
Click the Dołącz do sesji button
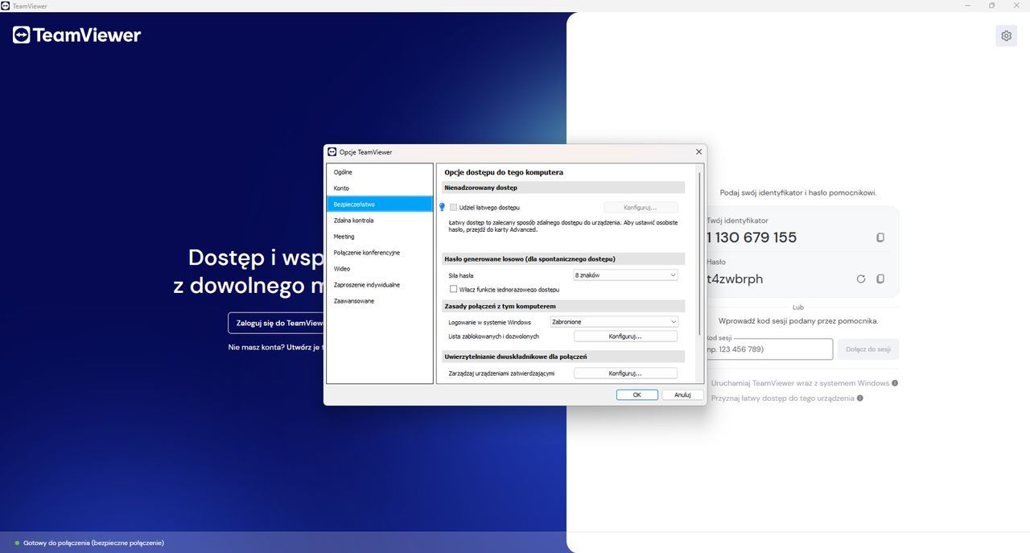pyautogui.click(x=868, y=349)
